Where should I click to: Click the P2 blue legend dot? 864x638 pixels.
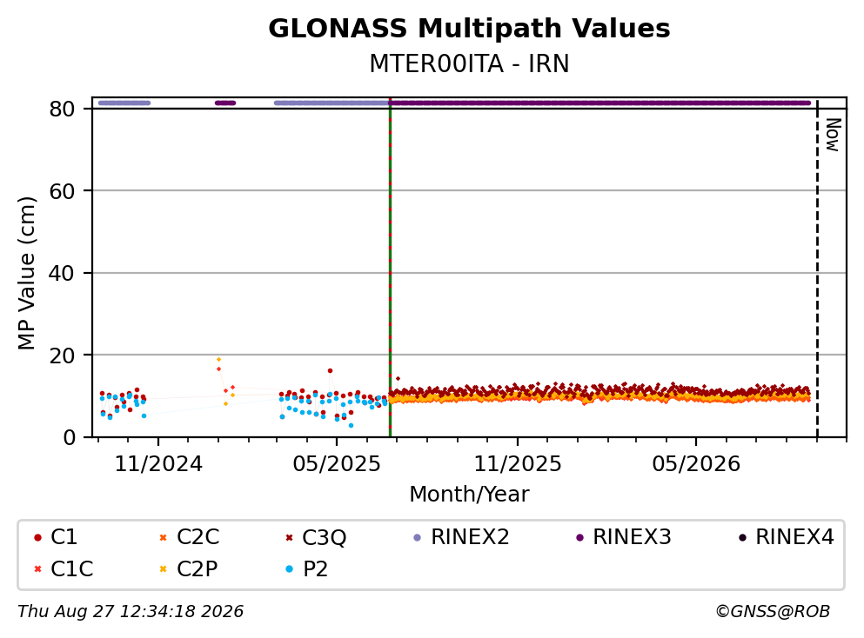pos(289,569)
